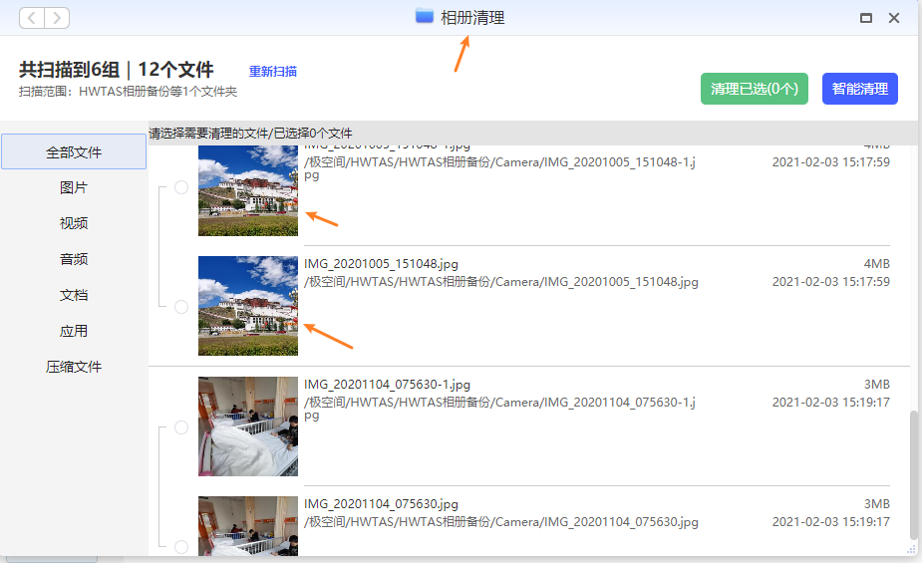
Task: Click the back navigation arrow
Action: (32, 18)
